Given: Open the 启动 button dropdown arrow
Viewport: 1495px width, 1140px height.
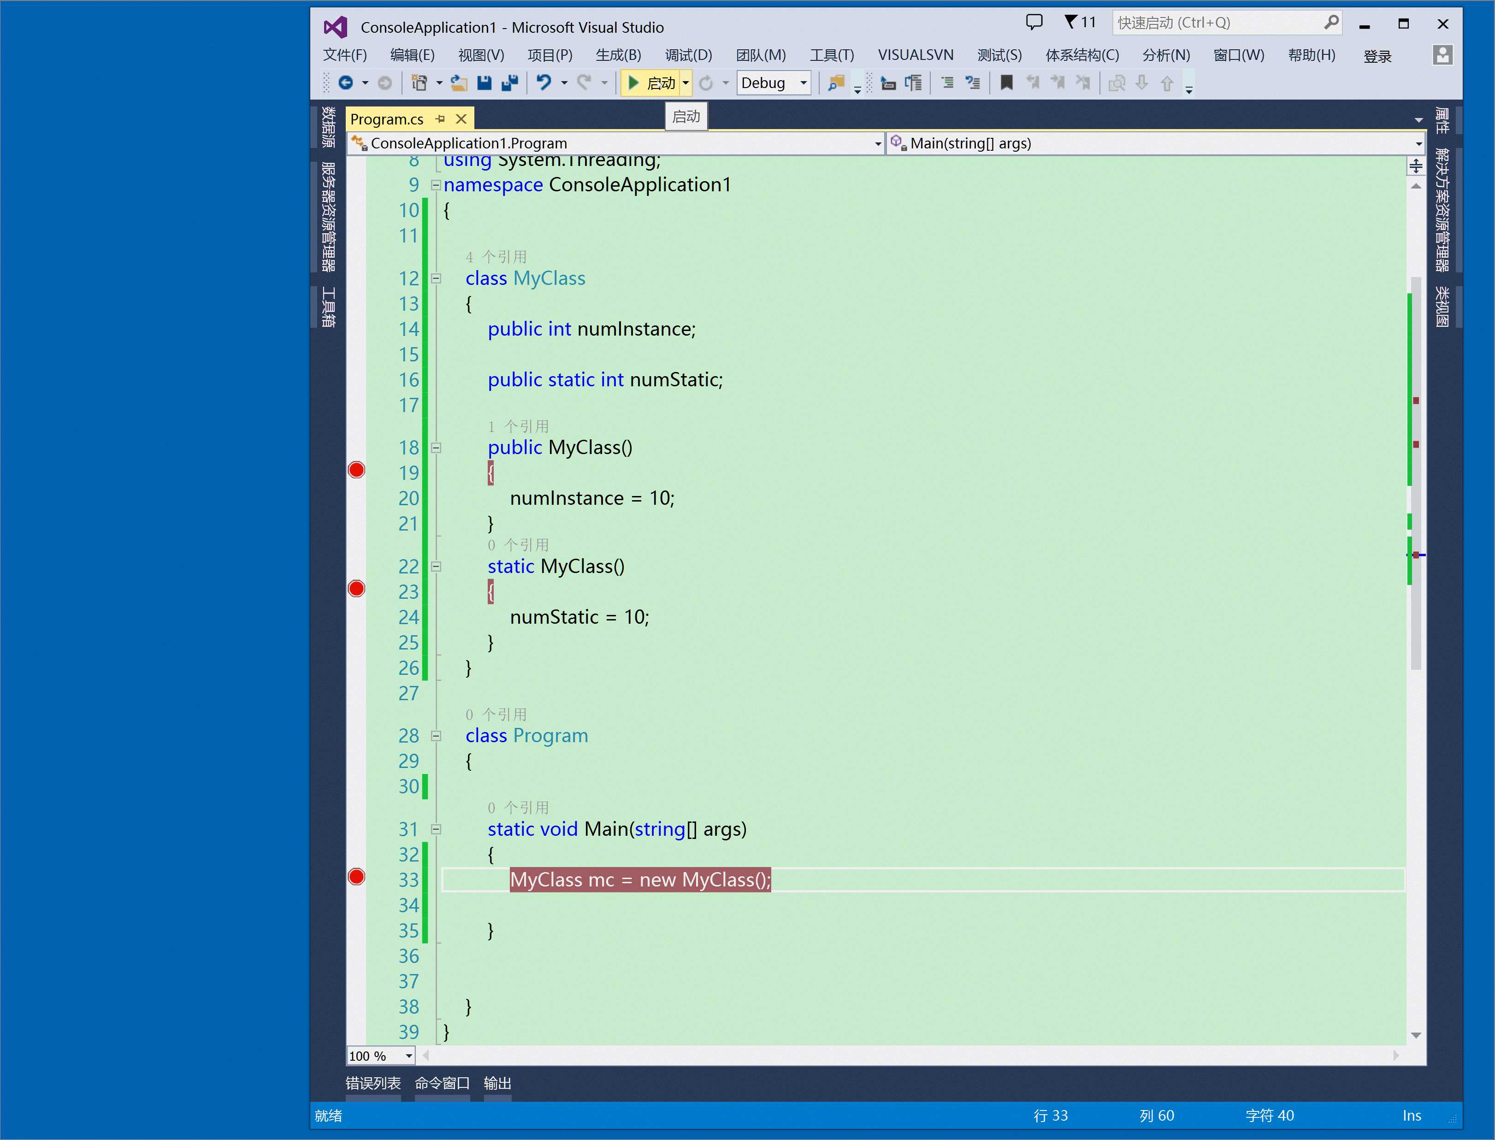Looking at the screenshot, I should coord(685,83).
